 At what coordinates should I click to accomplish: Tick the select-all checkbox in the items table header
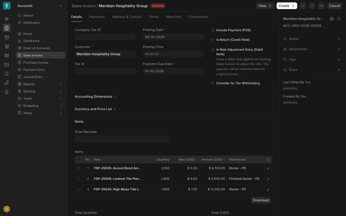point(79,159)
